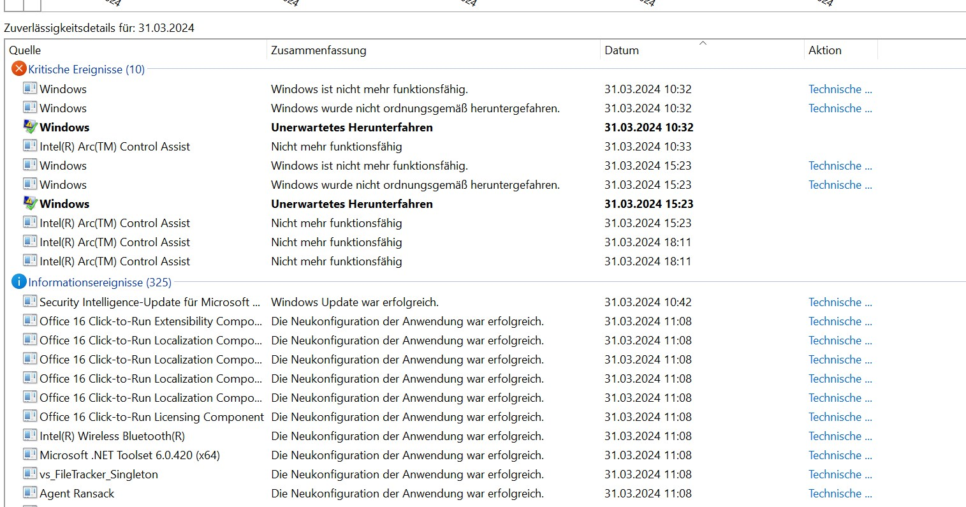Click icon of 15:23 'Windows ist nicht mehr funktionsfähig' row

click(30, 165)
